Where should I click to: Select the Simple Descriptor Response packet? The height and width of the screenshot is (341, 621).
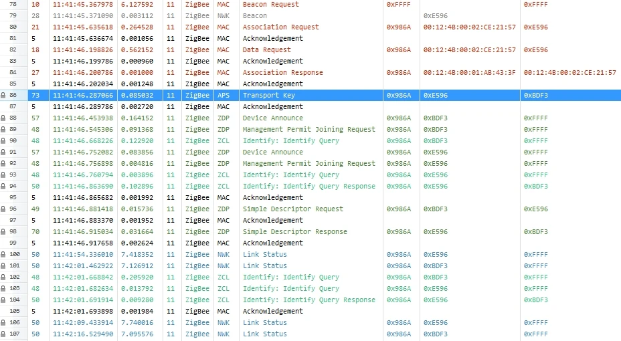tap(294, 232)
